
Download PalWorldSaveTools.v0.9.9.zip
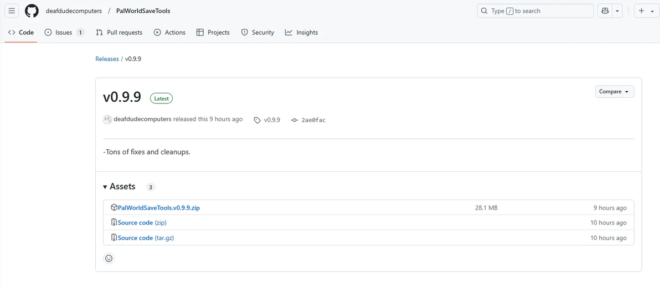pos(158,208)
